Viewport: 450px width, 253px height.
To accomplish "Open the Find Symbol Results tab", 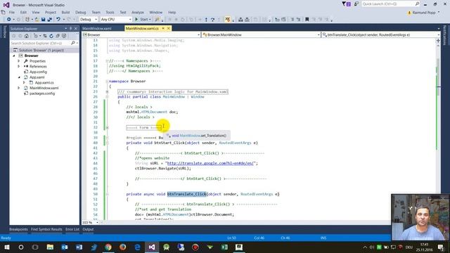I will click(x=46, y=229).
